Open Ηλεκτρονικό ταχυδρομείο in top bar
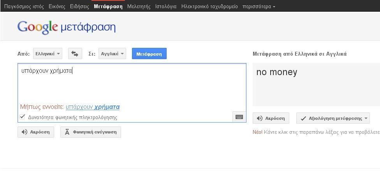The width and height of the screenshot is (380, 172). click(209, 7)
